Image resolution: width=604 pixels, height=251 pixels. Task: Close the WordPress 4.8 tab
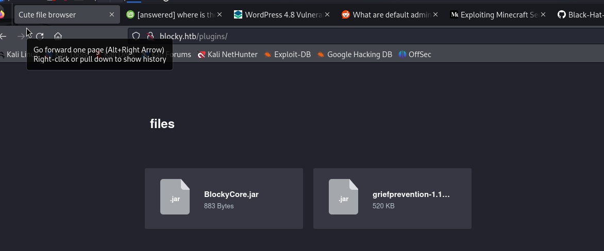tap(328, 15)
